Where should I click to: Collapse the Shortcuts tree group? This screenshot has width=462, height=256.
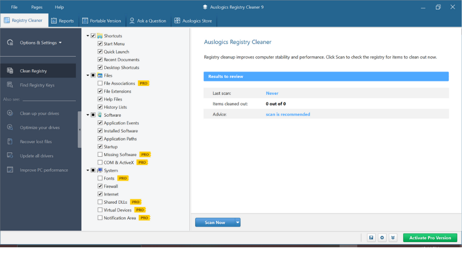point(88,36)
